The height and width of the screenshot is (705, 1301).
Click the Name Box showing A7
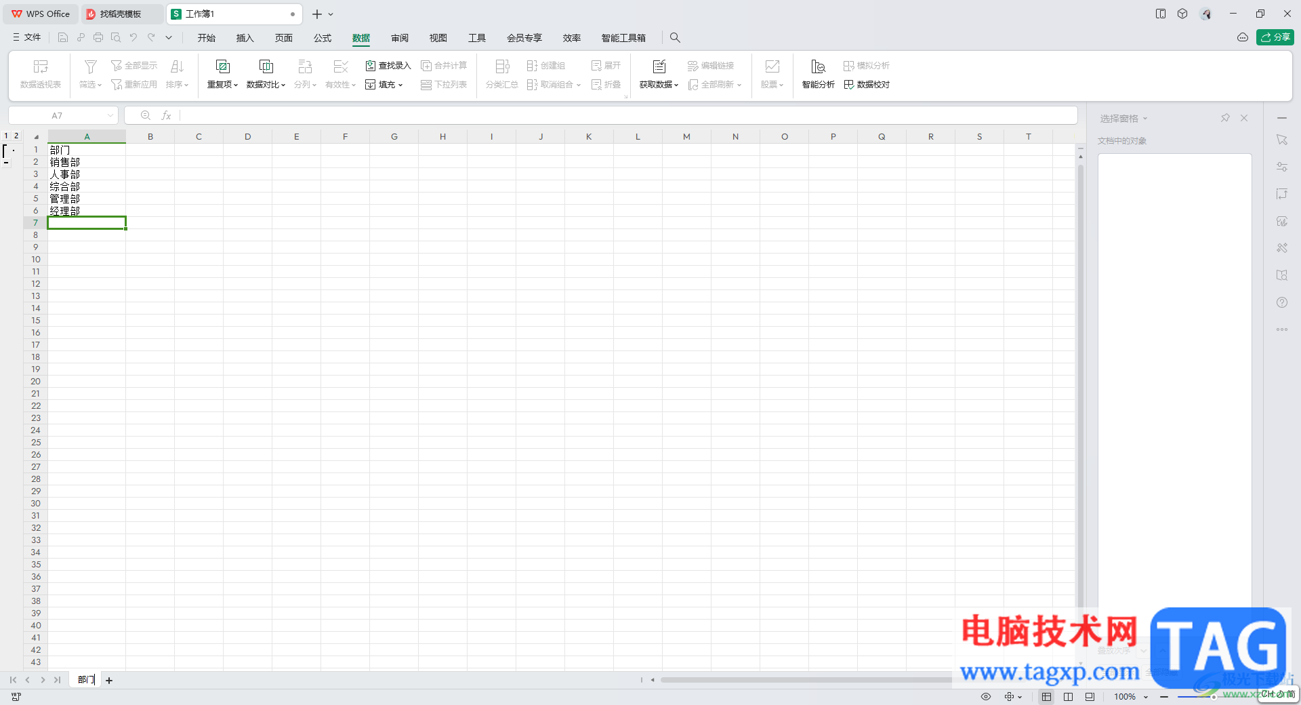point(63,115)
